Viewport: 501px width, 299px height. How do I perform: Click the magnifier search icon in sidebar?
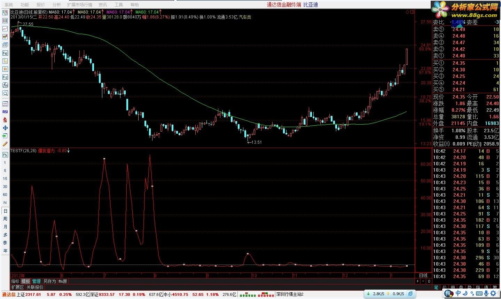[x=5, y=93]
